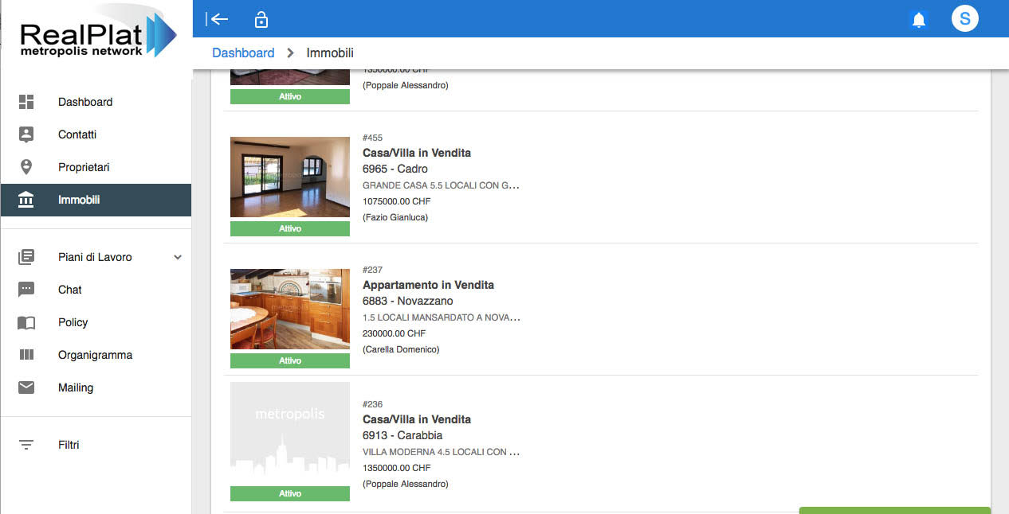1009x514 pixels.
Task: Click the Attivo status badge of listing #236
Action: click(x=290, y=493)
